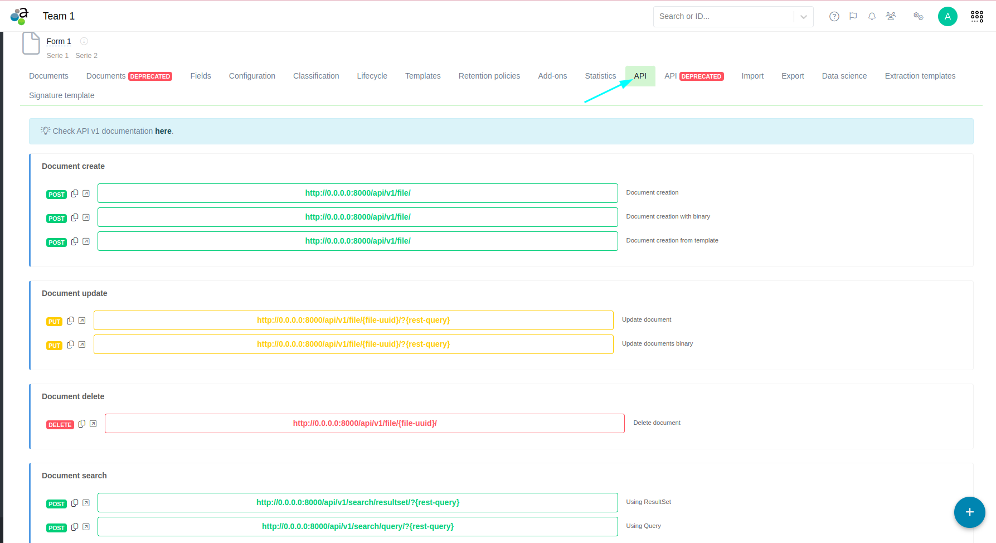Open the user avatar 'A' menu

[947, 17]
